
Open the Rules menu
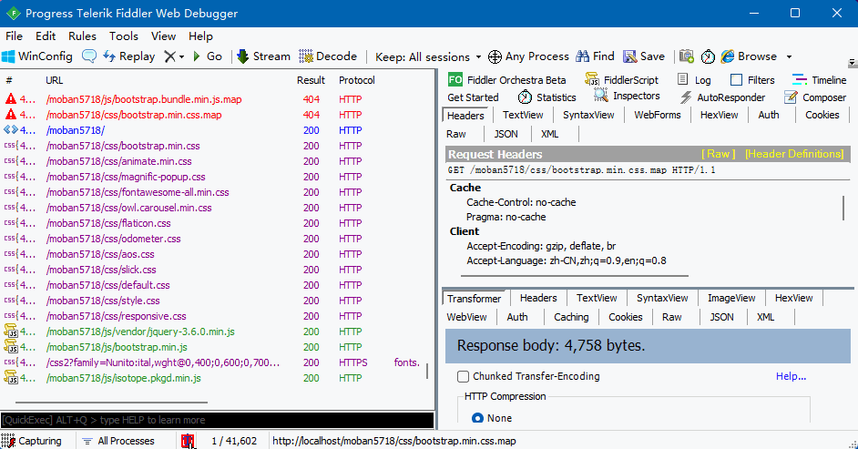coord(82,36)
